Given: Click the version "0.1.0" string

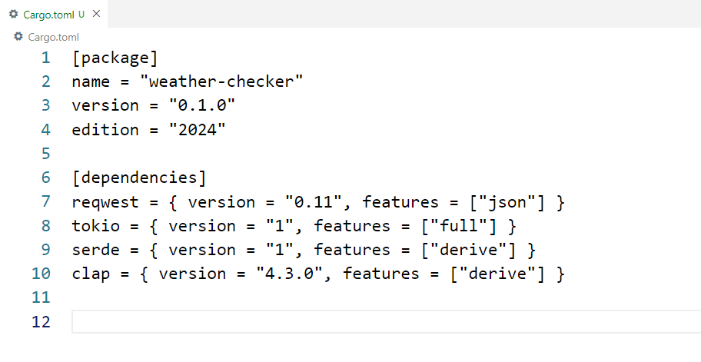Looking at the screenshot, I should 202,105.
